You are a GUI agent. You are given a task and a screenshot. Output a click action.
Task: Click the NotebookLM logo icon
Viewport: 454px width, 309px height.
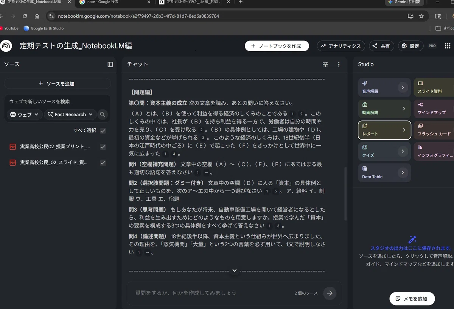pos(6,46)
